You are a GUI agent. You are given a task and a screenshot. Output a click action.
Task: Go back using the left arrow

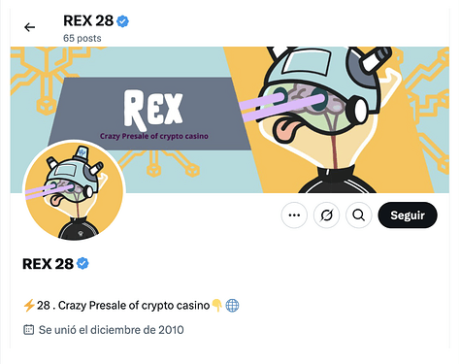(x=29, y=27)
